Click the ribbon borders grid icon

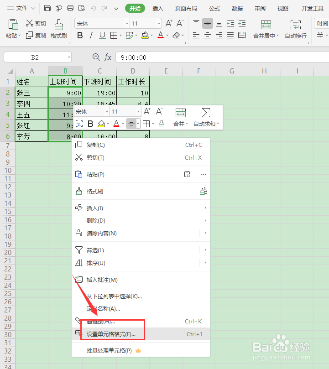click(x=114, y=36)
